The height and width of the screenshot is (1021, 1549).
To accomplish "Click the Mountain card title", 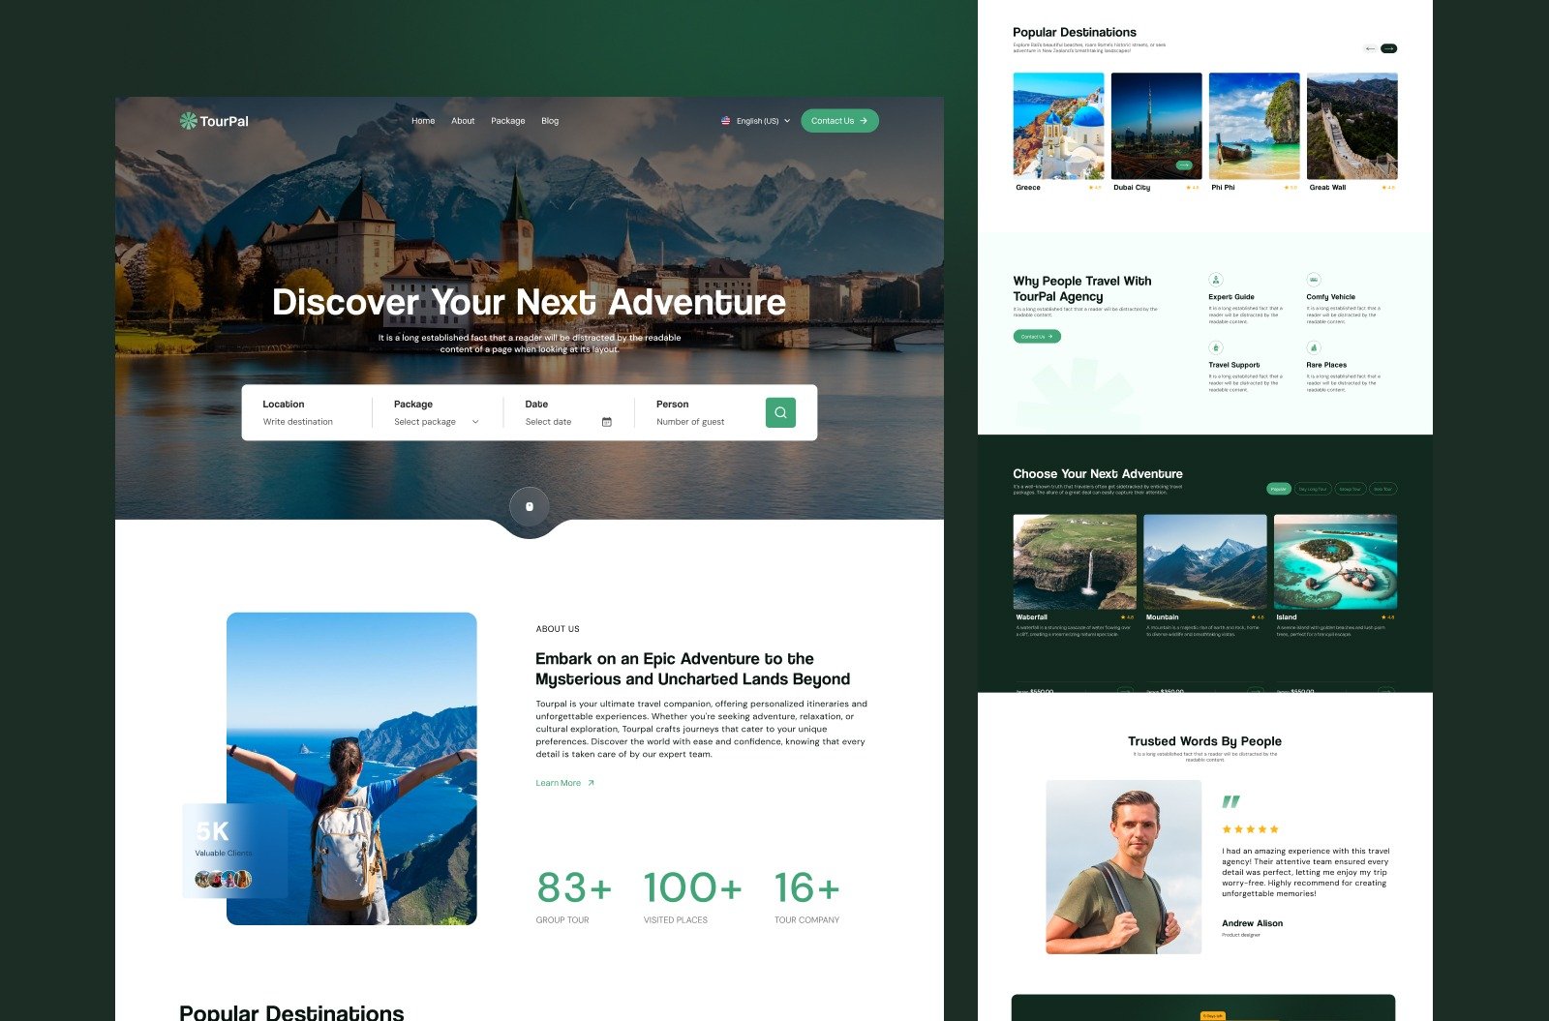I will pyautogui.click(x=1163, y=616).
